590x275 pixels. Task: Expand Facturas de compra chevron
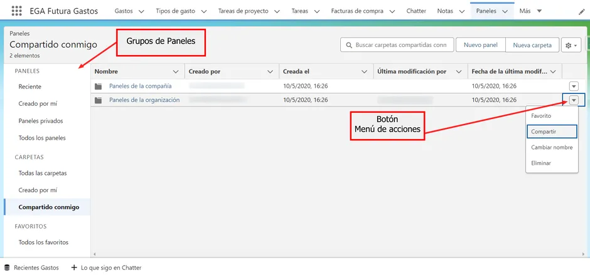pos(392,11)
